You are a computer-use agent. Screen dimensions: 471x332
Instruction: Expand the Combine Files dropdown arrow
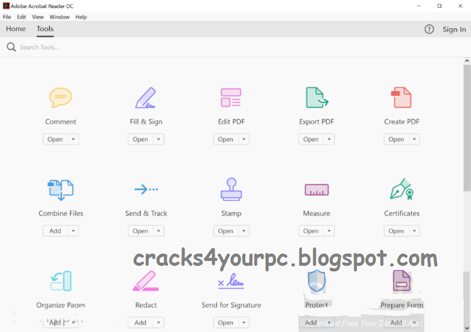[74, 231]
